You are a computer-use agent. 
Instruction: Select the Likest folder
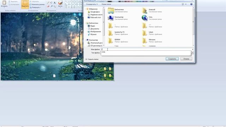pos(152,33)
